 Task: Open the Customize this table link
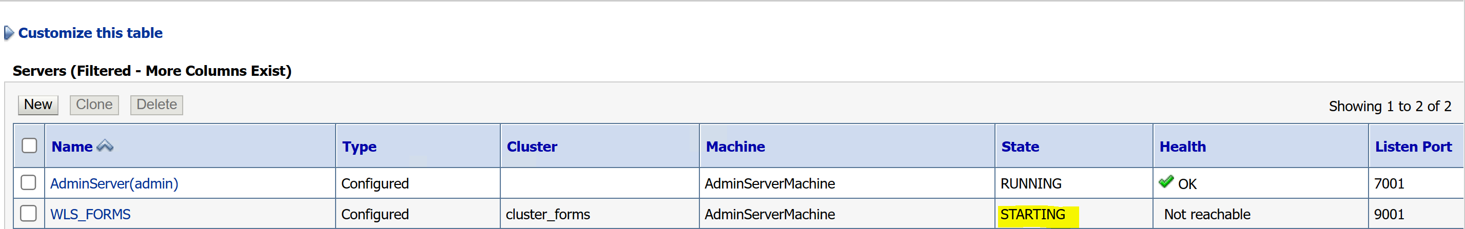tap(90, 33)
